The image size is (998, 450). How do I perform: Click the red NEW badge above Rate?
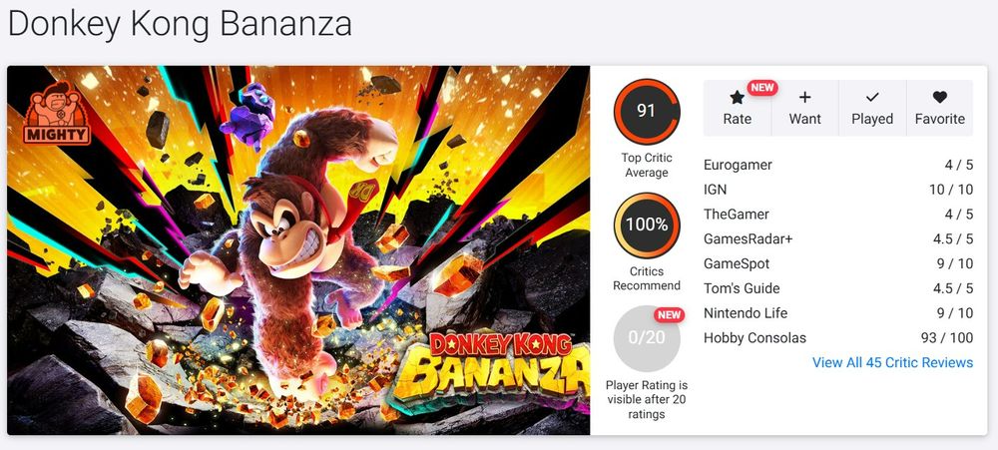(762, 87)
